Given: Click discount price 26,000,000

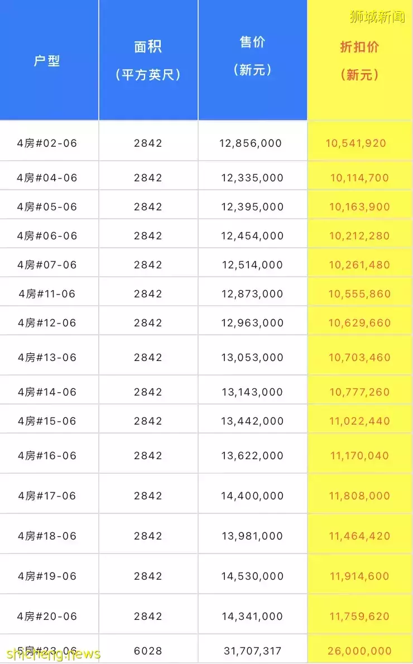Looking at the screenshot, I should pos(359,651).
